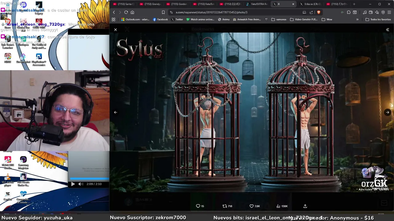The height and width of the screenshot is (221, 394).
Task: Open the Facebook bookmark
Action: [x=160, y=19]
